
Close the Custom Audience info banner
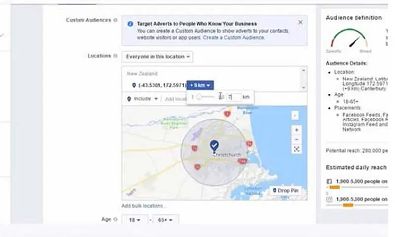(300, 22)
